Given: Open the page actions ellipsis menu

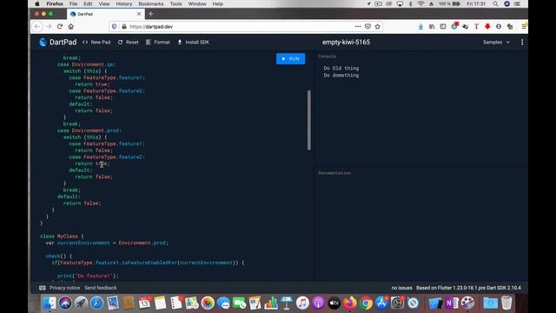Looking at the screenshot, I should (x=358, y=27).
